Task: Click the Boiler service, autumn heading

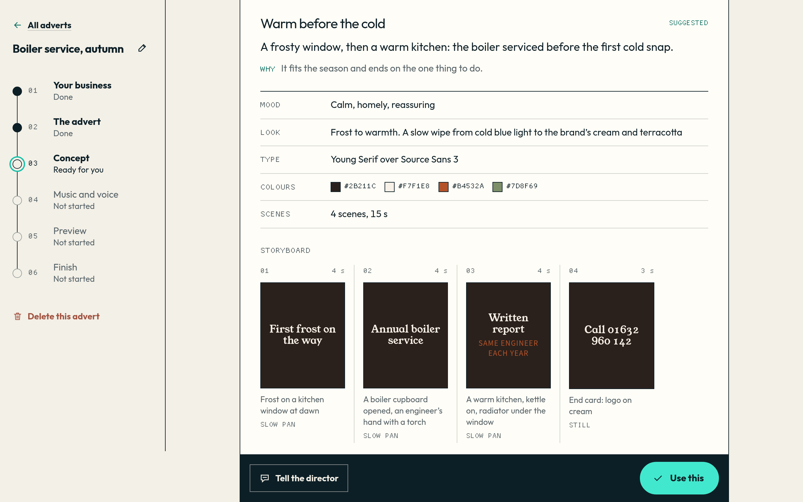Action: (x=68, y=49)
